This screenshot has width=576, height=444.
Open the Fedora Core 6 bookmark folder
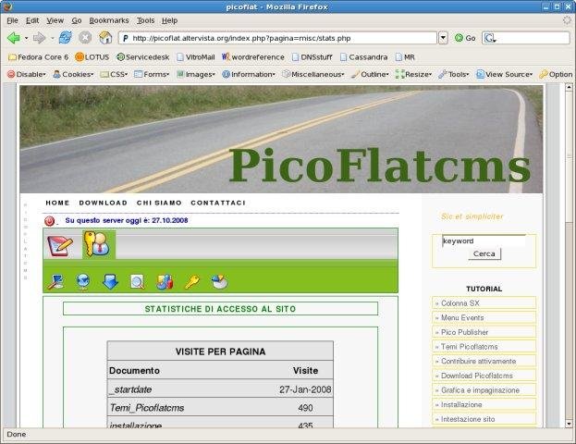[38, 57]
